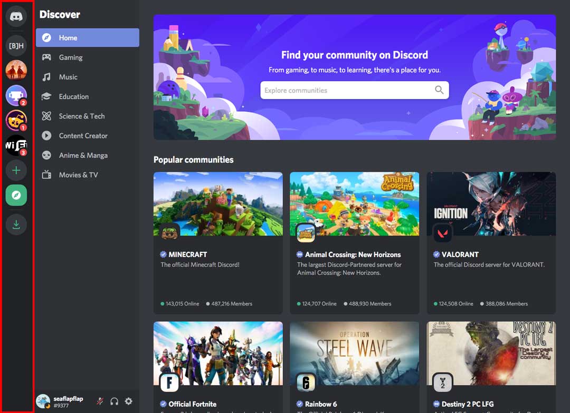Click the Download Apps icon
This screenshot has width=570, height=413.
pos(16,225)
